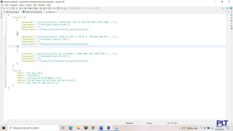
Task: Expand the New Java Class dropdown
Action: (x=46, y=8)
